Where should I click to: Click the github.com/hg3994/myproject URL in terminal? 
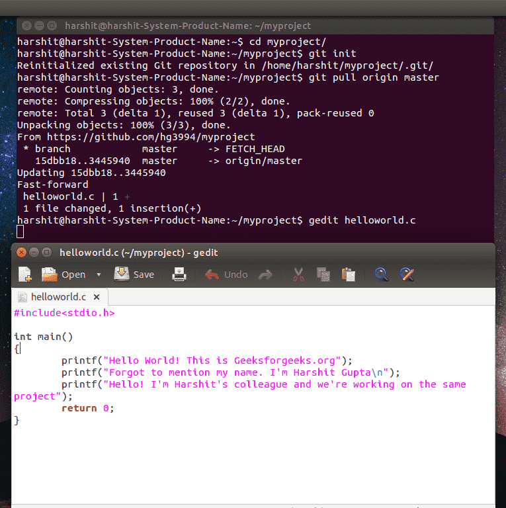coord(151,137)
